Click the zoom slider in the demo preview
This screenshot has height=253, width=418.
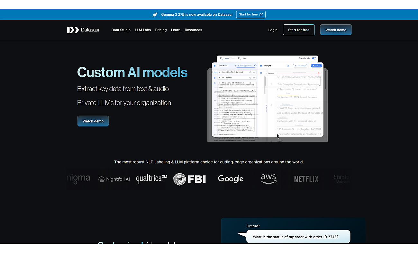230,58
